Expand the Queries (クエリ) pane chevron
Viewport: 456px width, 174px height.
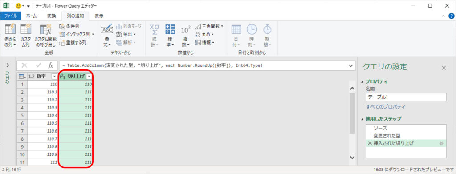8,65
